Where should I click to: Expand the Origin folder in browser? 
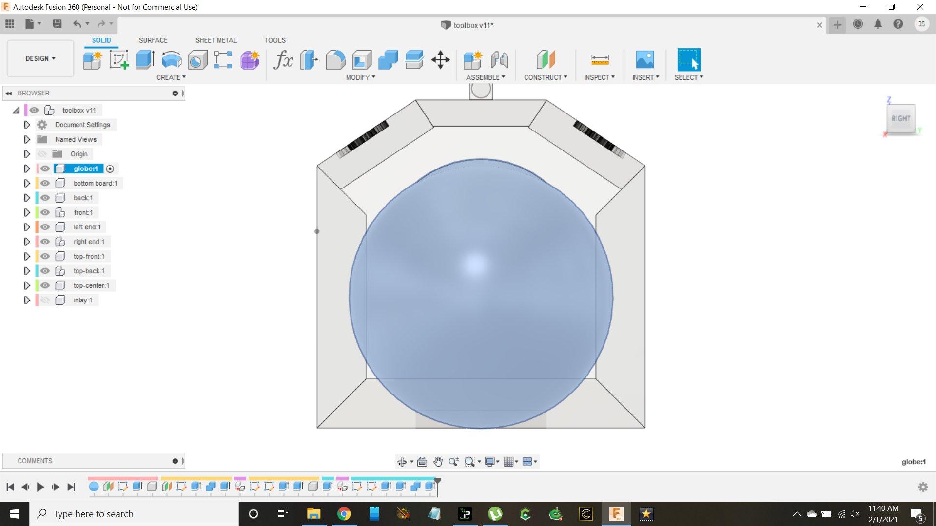tap(26, 153)
